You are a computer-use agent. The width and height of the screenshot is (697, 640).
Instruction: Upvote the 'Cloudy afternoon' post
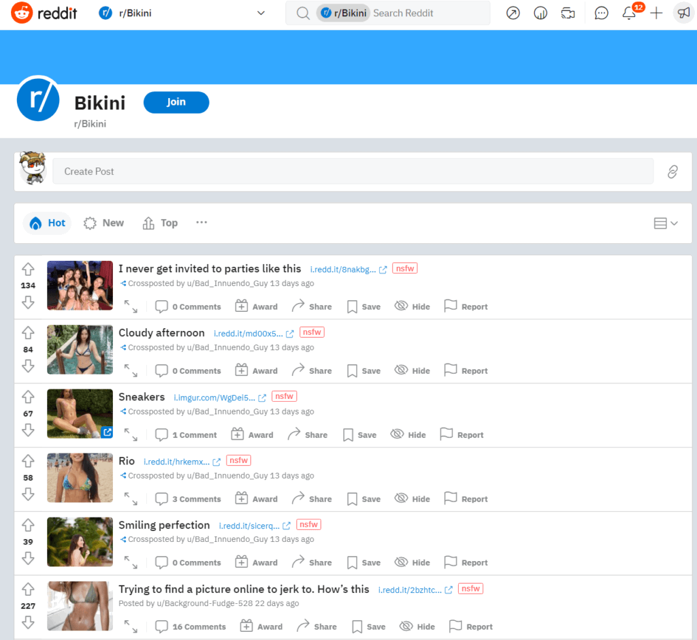tap(28, 333)
